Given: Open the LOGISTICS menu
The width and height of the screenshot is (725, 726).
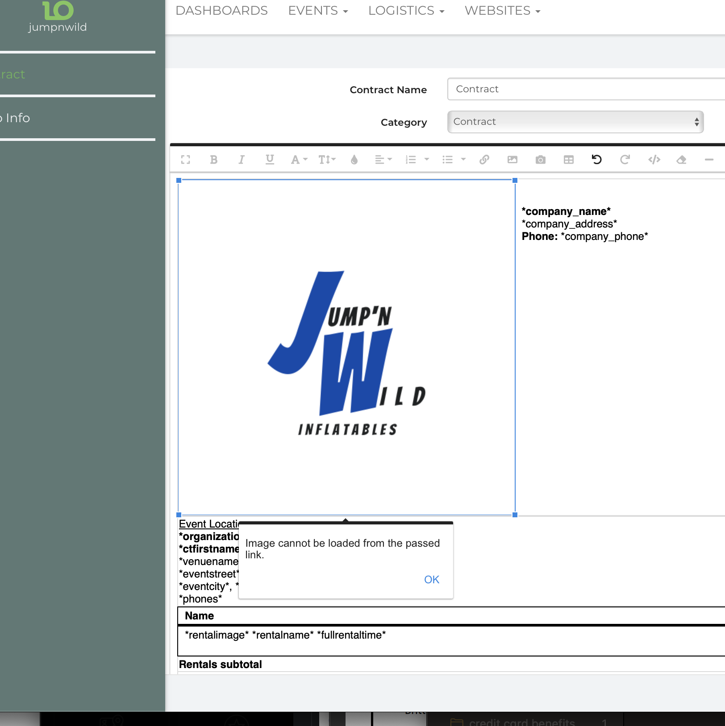Looking at the screenshot, I should (406, 11).
